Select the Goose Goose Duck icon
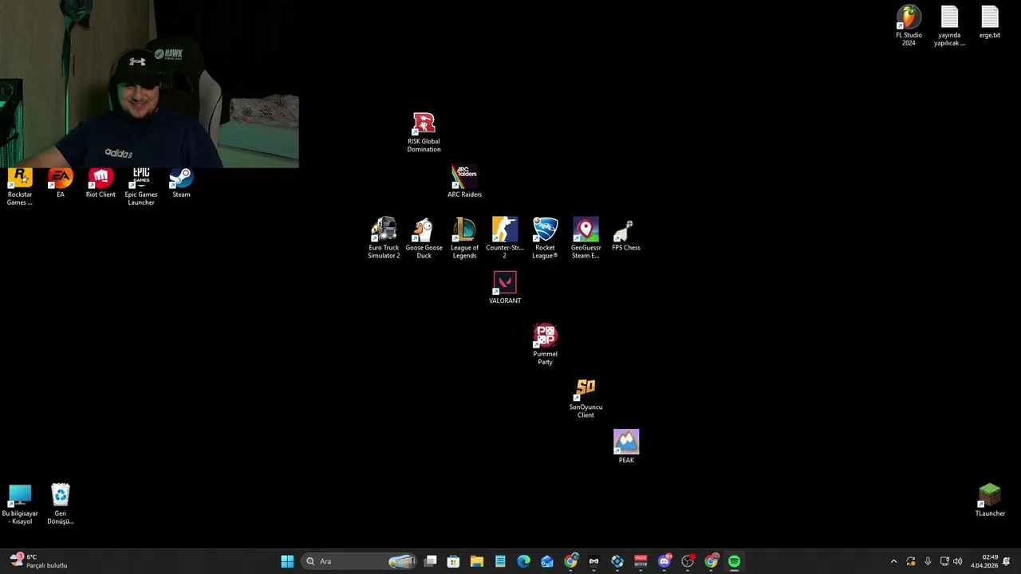This screenshot has height=574, width=1021. click(x=424, y=238)
